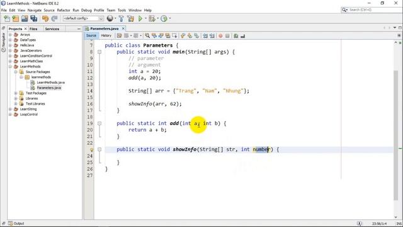Open the Debug Project dropdown arrow
Image resolution: width=403 pixels, height=227 pixels.
pos(157,18)
